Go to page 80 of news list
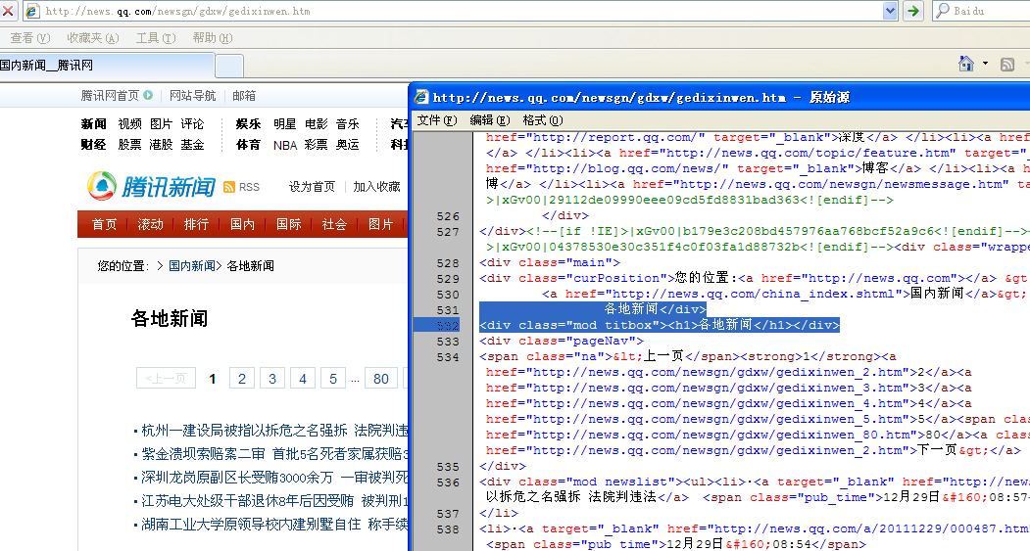Image resolution: width=1030 pixels, height=551 pixels. [x=381, y=379]
